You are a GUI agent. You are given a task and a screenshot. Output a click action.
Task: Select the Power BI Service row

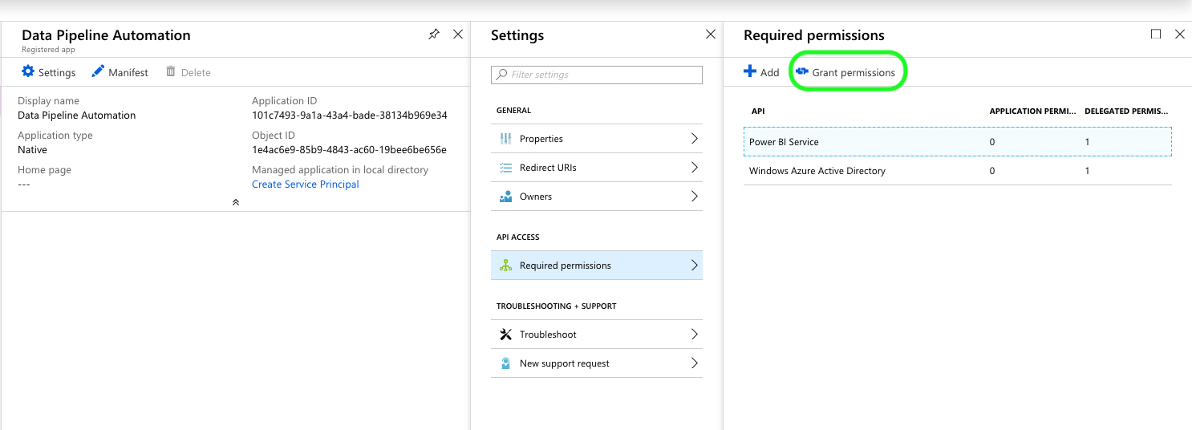point(958,142)
